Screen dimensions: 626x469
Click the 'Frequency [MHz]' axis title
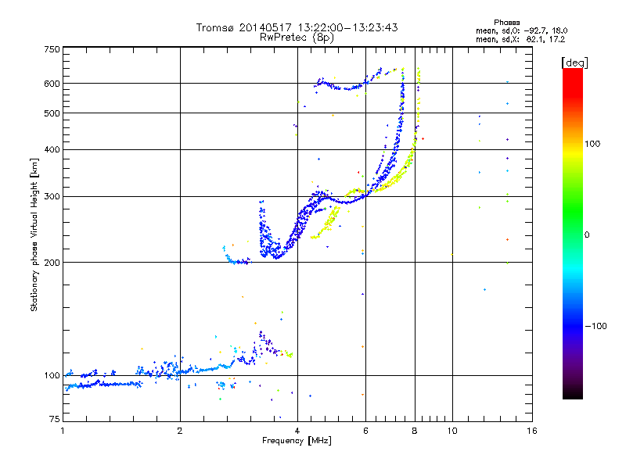297,441
